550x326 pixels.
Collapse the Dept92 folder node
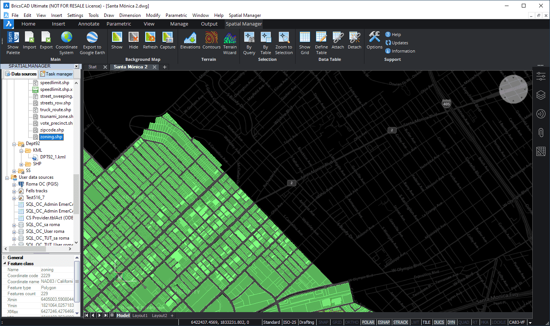[x=14, y=144]
